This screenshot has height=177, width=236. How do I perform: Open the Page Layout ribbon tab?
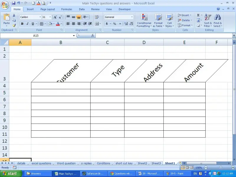pos(47,9)
